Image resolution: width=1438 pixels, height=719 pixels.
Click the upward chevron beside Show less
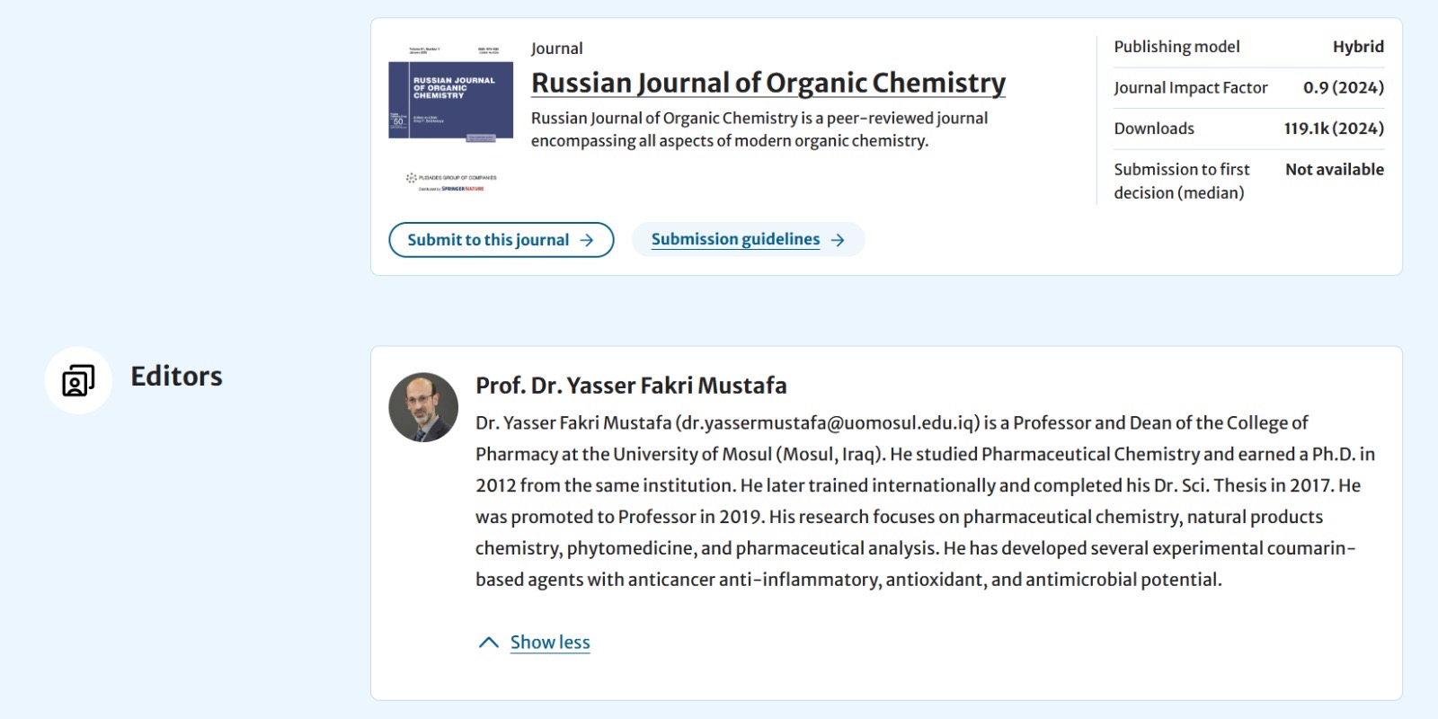489,642
